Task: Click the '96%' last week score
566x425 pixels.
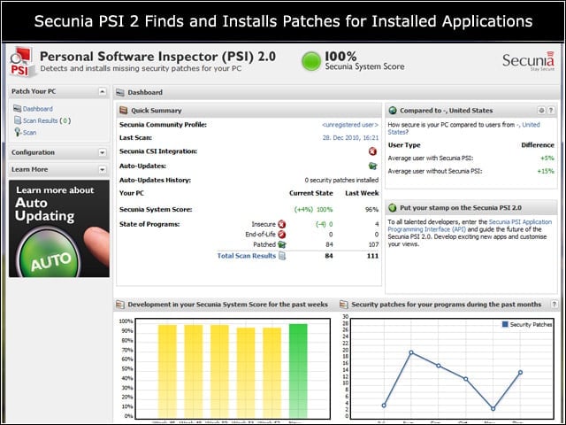Action: point(371,210)
